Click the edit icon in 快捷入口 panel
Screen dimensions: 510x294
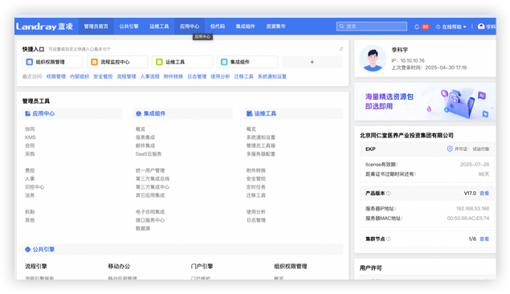click(x=341, y=49)
